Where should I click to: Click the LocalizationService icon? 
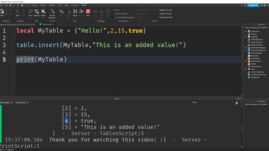(x=249, y=75)
